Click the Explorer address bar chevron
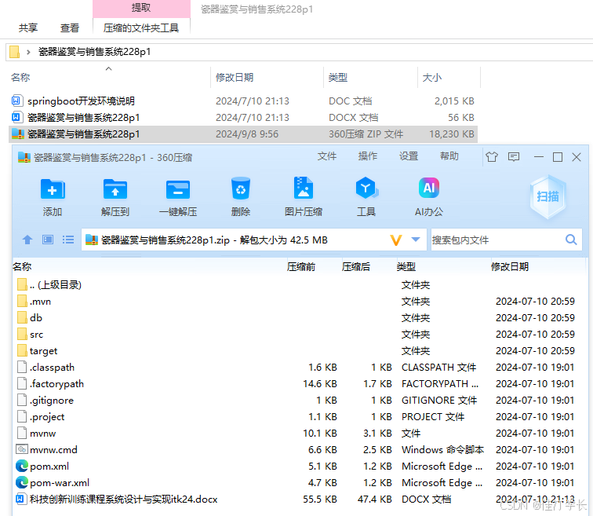The width and height of the screenshot is (593, 516). click(x=28, y=52)
